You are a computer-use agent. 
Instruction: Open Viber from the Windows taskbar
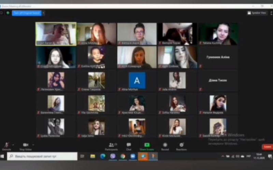click(113, 156)
